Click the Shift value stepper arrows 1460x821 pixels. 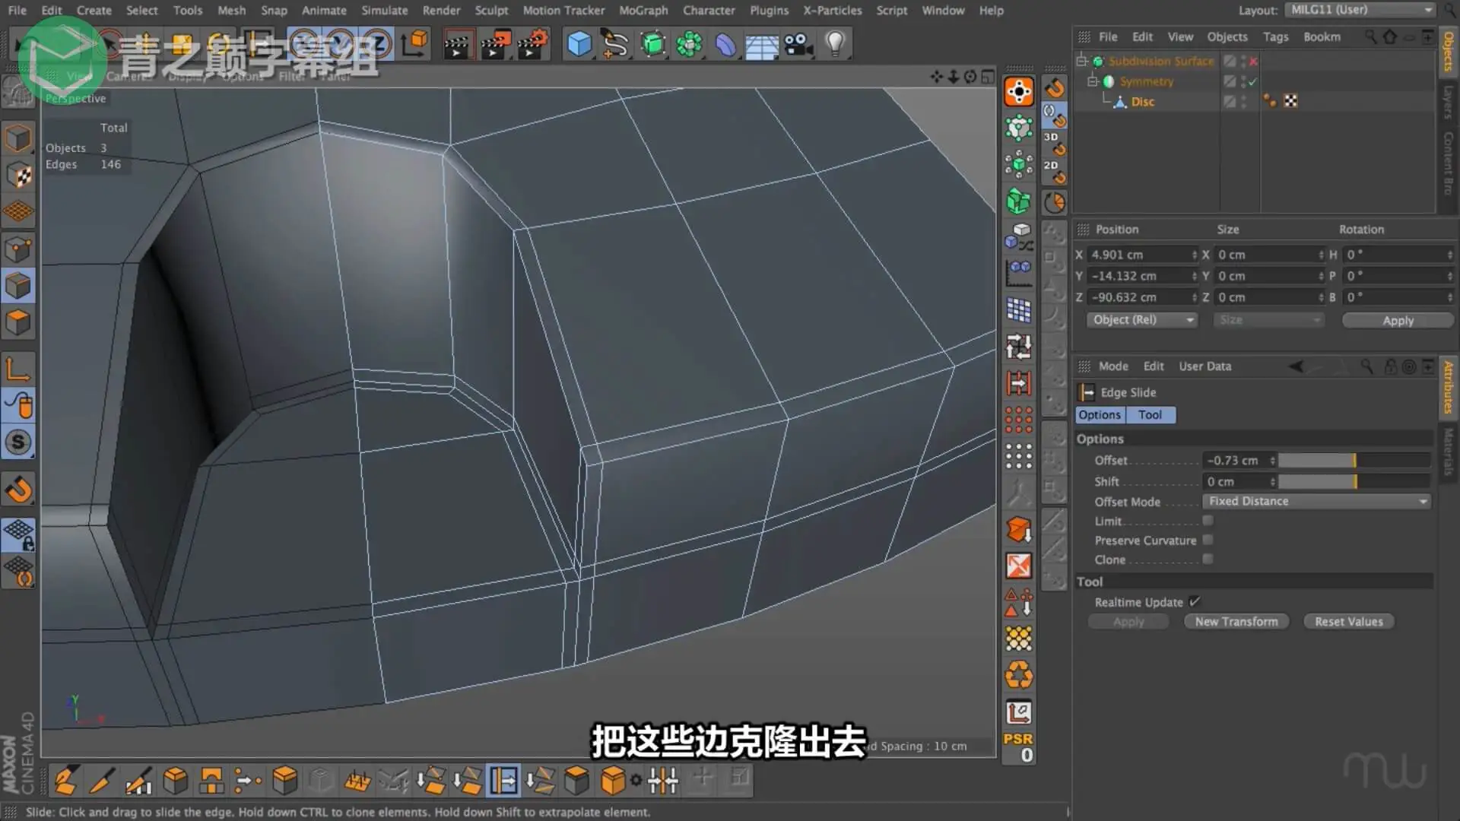click(1272, 481)
